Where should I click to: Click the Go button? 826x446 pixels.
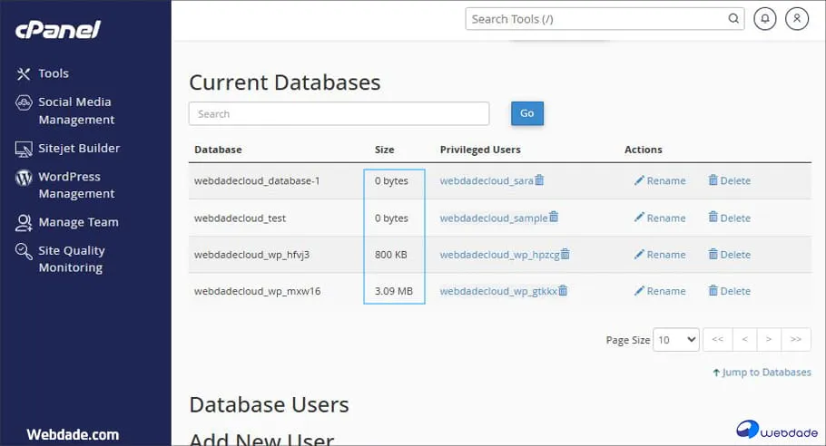click(527, 113)
